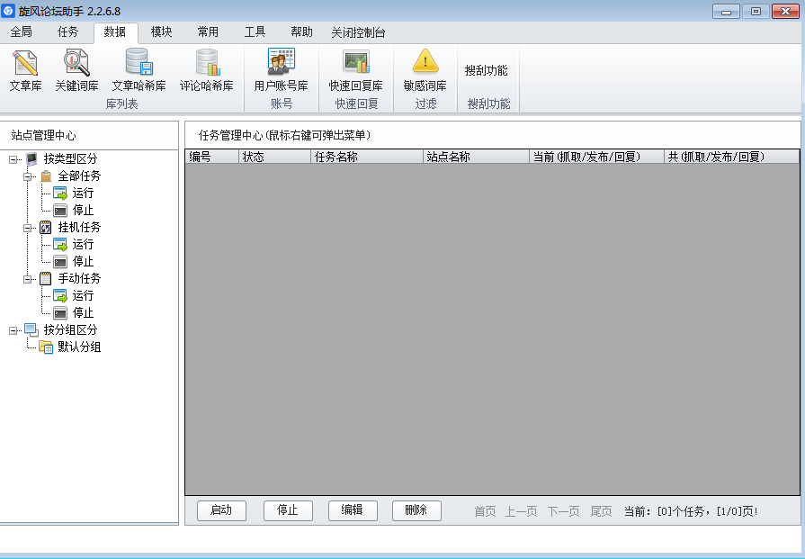Click the 当前(抓取/发布/回复) column header

(596, 157)
